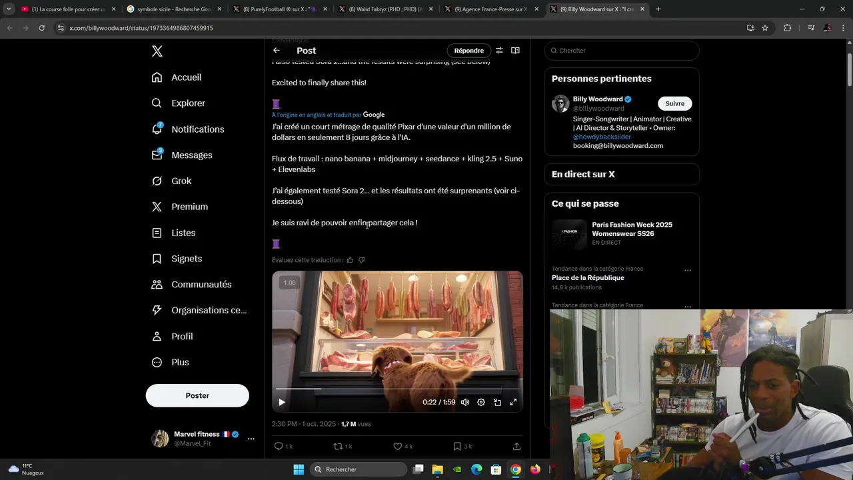Open Messages in the sidebar
This screenshot has width=853, height=480.
182,155
